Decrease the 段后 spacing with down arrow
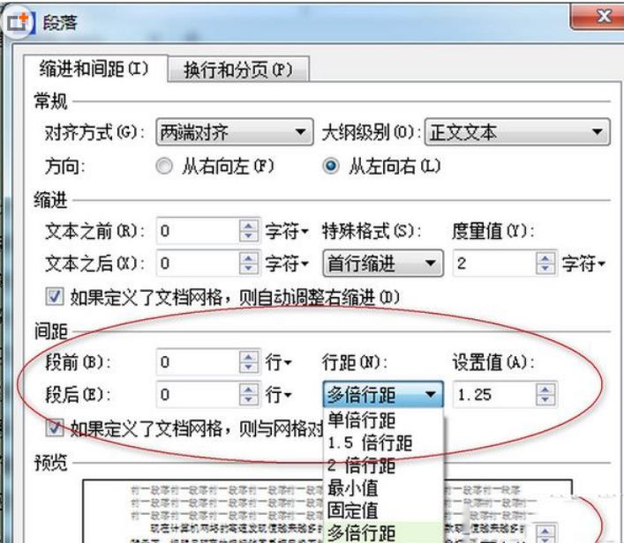The width and height of the screenshot is (624, 543). pyautogui.click(x=249, y=400)
